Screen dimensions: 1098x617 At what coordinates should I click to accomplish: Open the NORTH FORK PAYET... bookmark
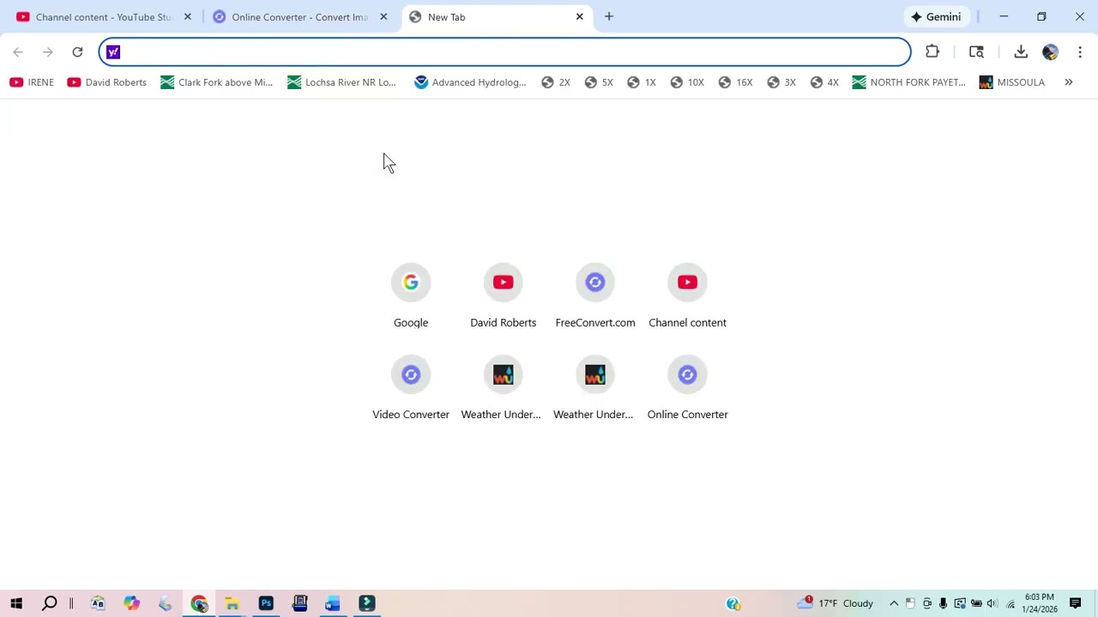point(909,82)
